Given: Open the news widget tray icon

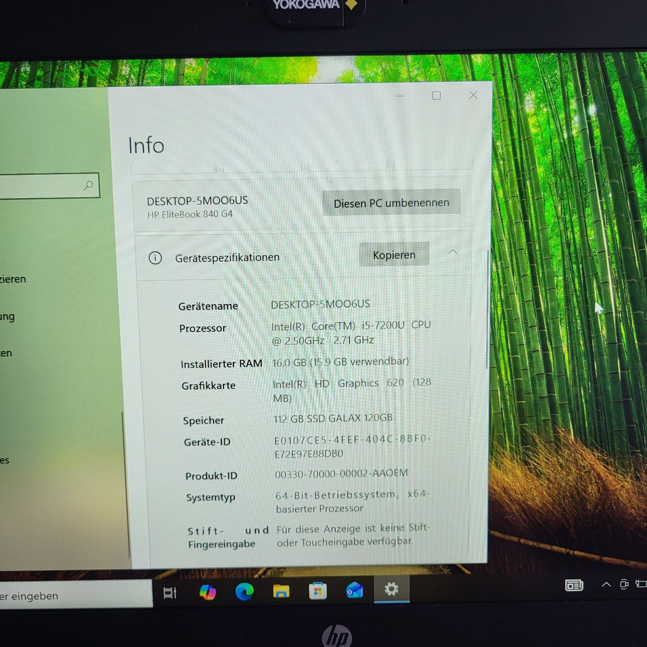Looking at the screenshot, I should (574, 585).
